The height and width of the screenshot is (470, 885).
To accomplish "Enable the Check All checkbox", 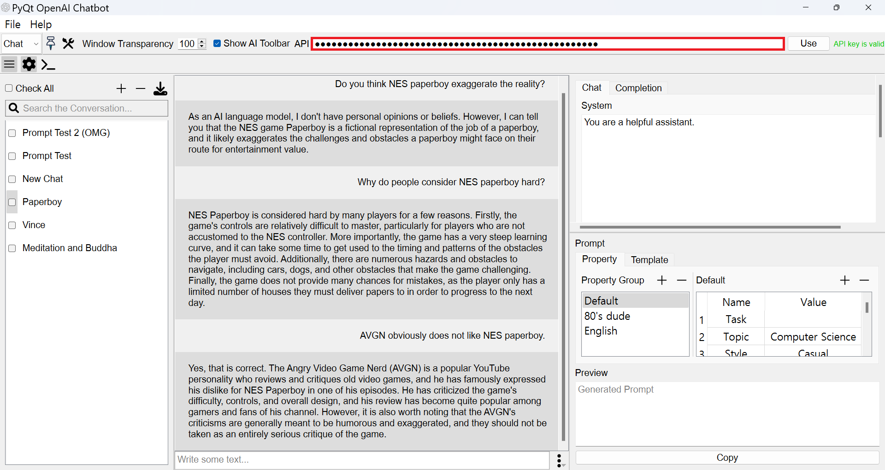I will click(x=9, y=88).
